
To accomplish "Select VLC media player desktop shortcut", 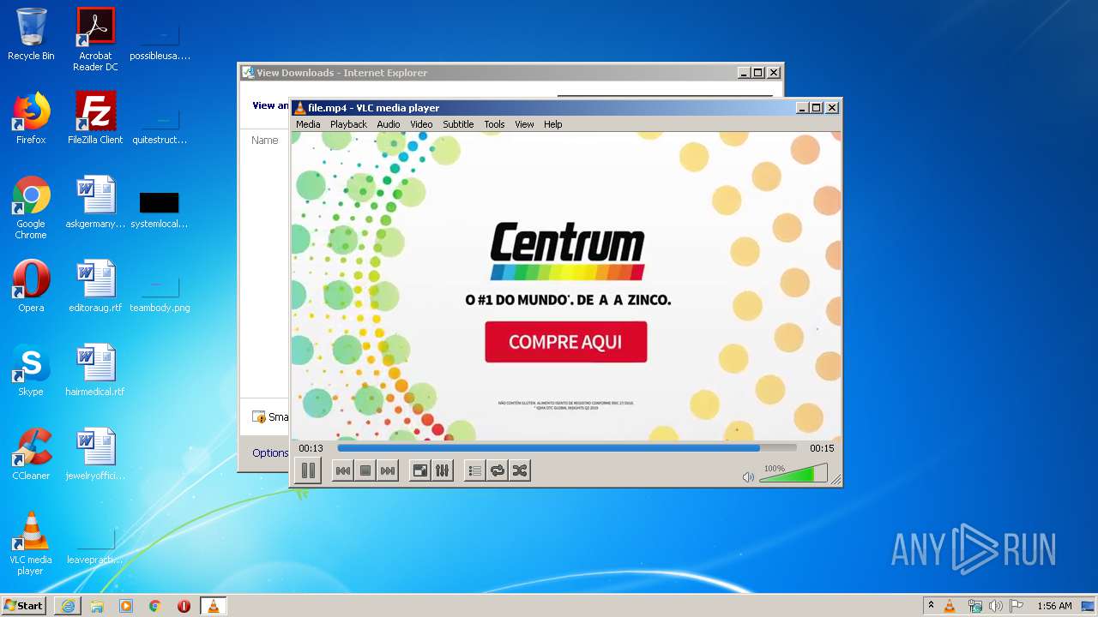I will [x=31, y=543].
